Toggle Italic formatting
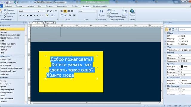The image size is (191, 107). click(24, 15)
